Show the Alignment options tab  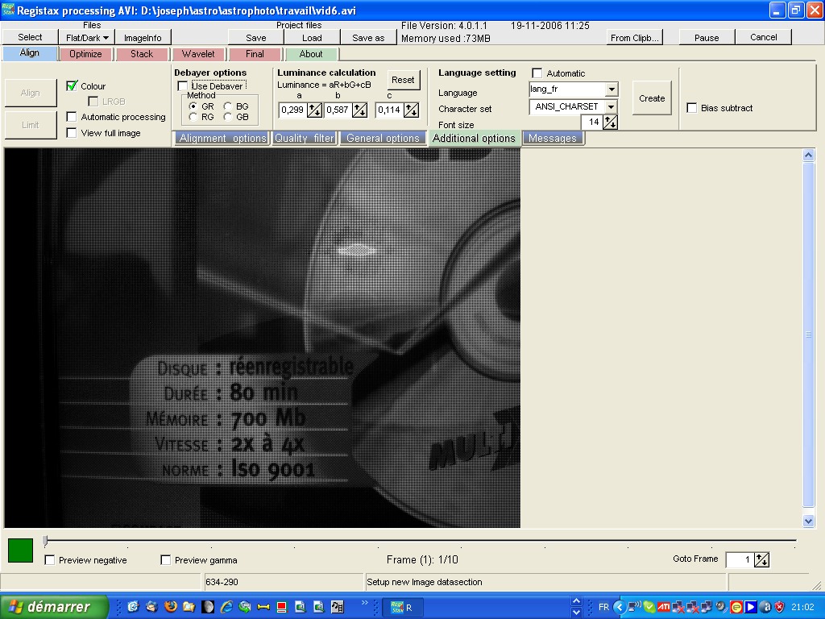pos(222,138)
